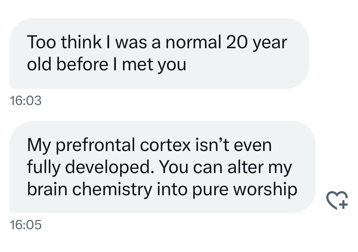
Task: Select the first message bubble about normal 20 year old
Action: (x=159, y=54)
